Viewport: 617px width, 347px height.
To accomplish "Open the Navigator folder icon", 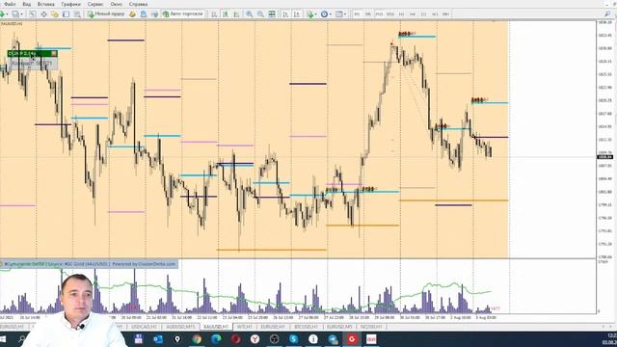I will [x=55, y=14].
